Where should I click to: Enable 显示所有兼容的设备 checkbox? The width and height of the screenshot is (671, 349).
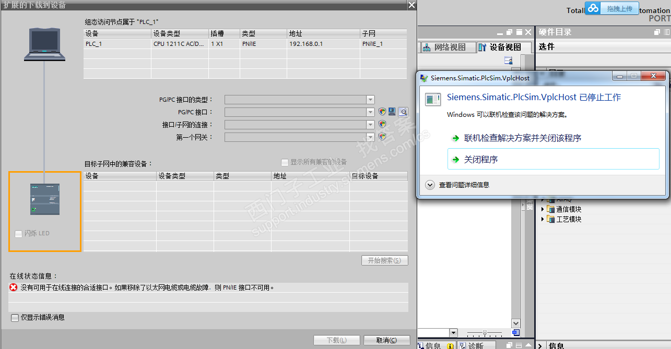[285, 162]
